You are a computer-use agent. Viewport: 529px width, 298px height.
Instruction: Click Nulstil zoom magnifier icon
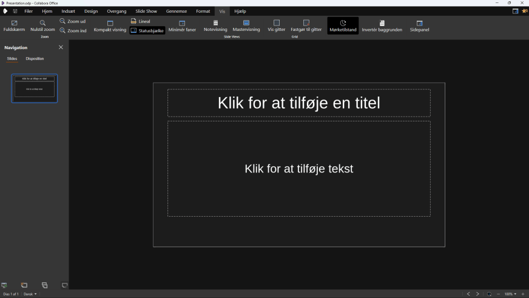click(42, 23)
